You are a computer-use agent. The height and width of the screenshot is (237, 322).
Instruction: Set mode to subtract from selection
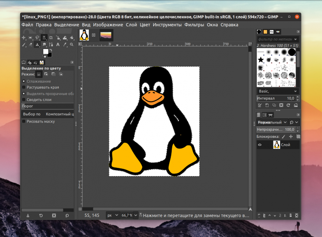tap(53, 74)
